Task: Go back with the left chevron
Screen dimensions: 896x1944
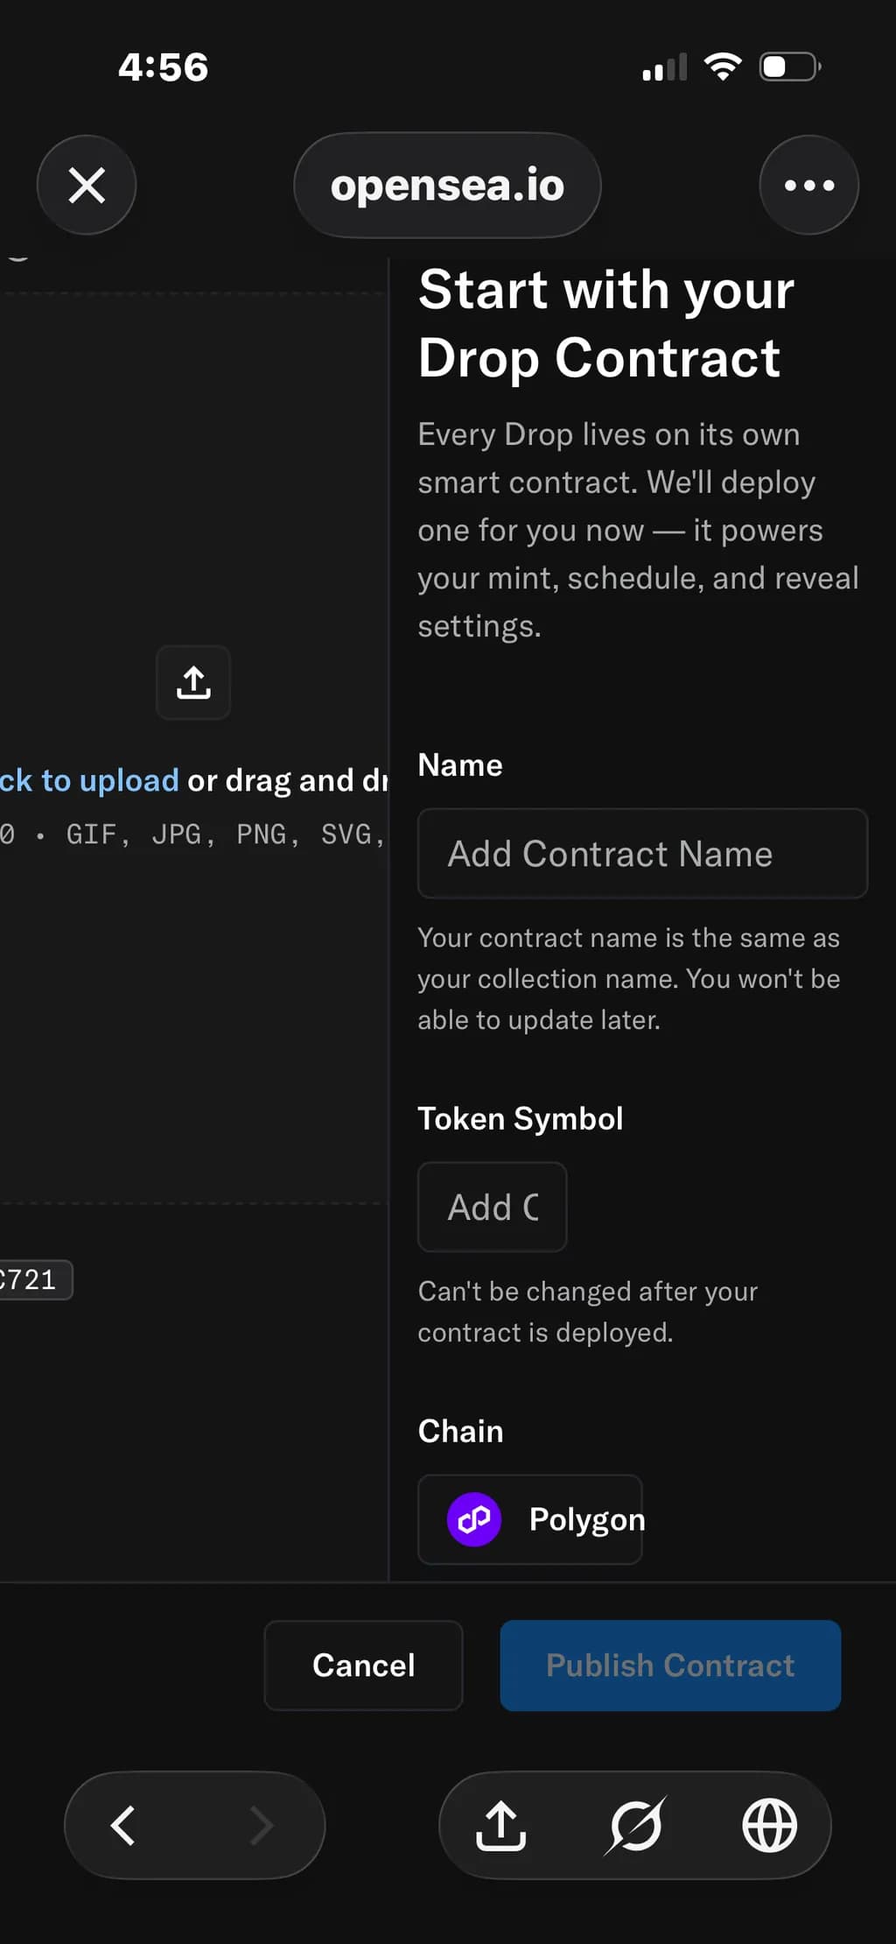Action: pos(123,1826)
